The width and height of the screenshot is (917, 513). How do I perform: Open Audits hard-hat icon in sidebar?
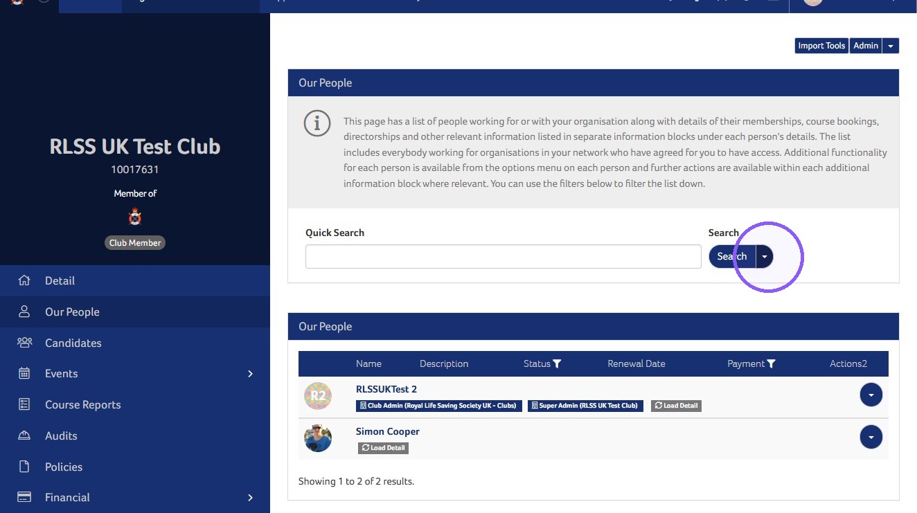point(24,435)
